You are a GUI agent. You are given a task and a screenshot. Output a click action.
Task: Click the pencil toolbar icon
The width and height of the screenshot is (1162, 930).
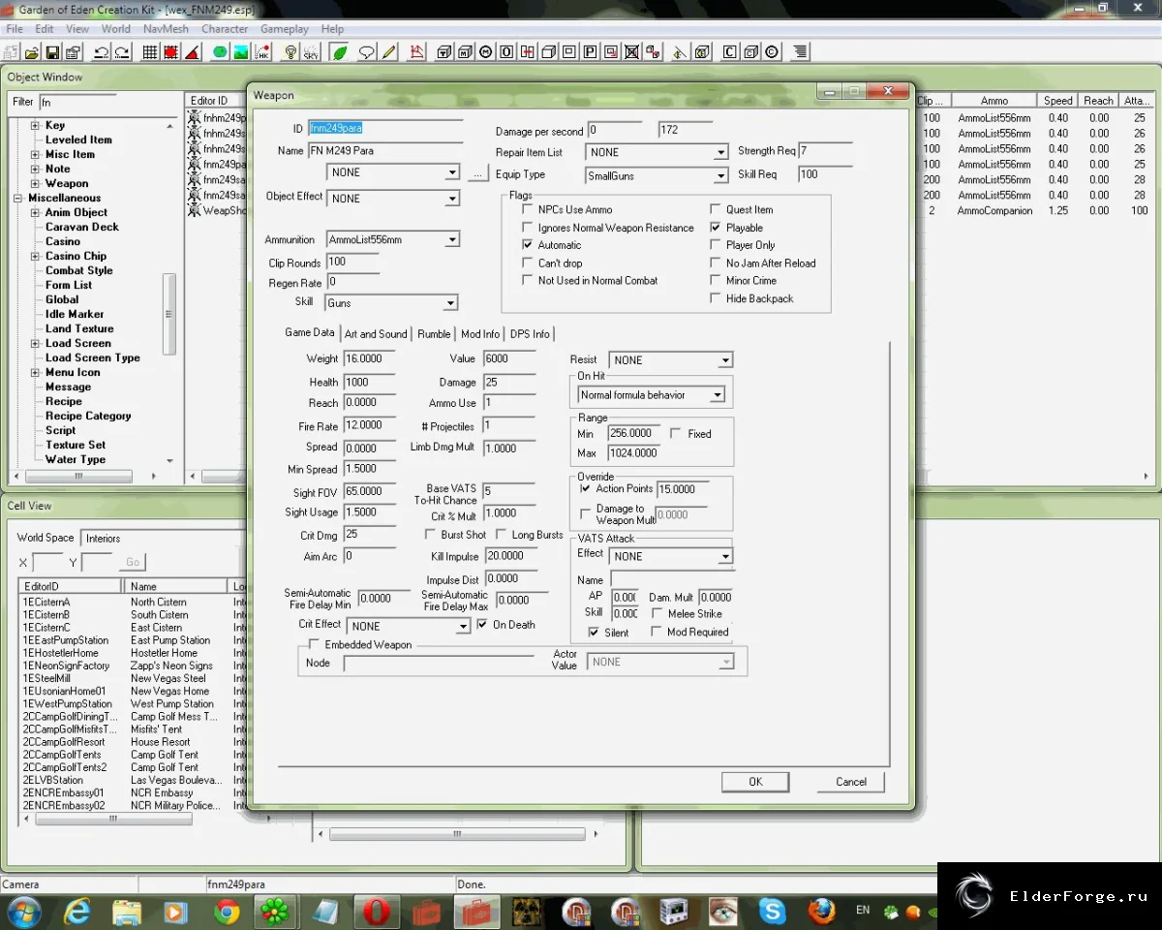[388, 52]
